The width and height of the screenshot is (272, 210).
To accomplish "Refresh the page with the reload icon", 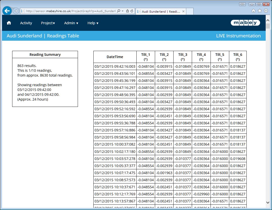I will tap(132, 11).
